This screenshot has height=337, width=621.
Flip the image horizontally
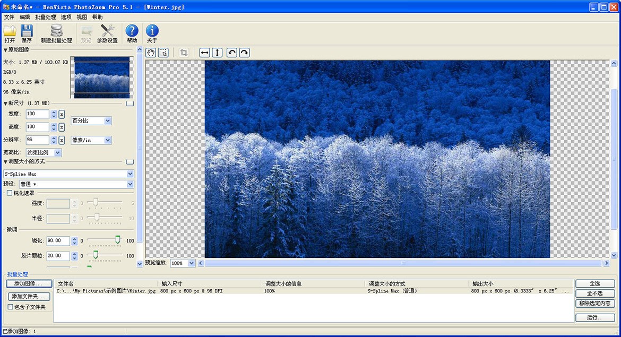(204, 53)
